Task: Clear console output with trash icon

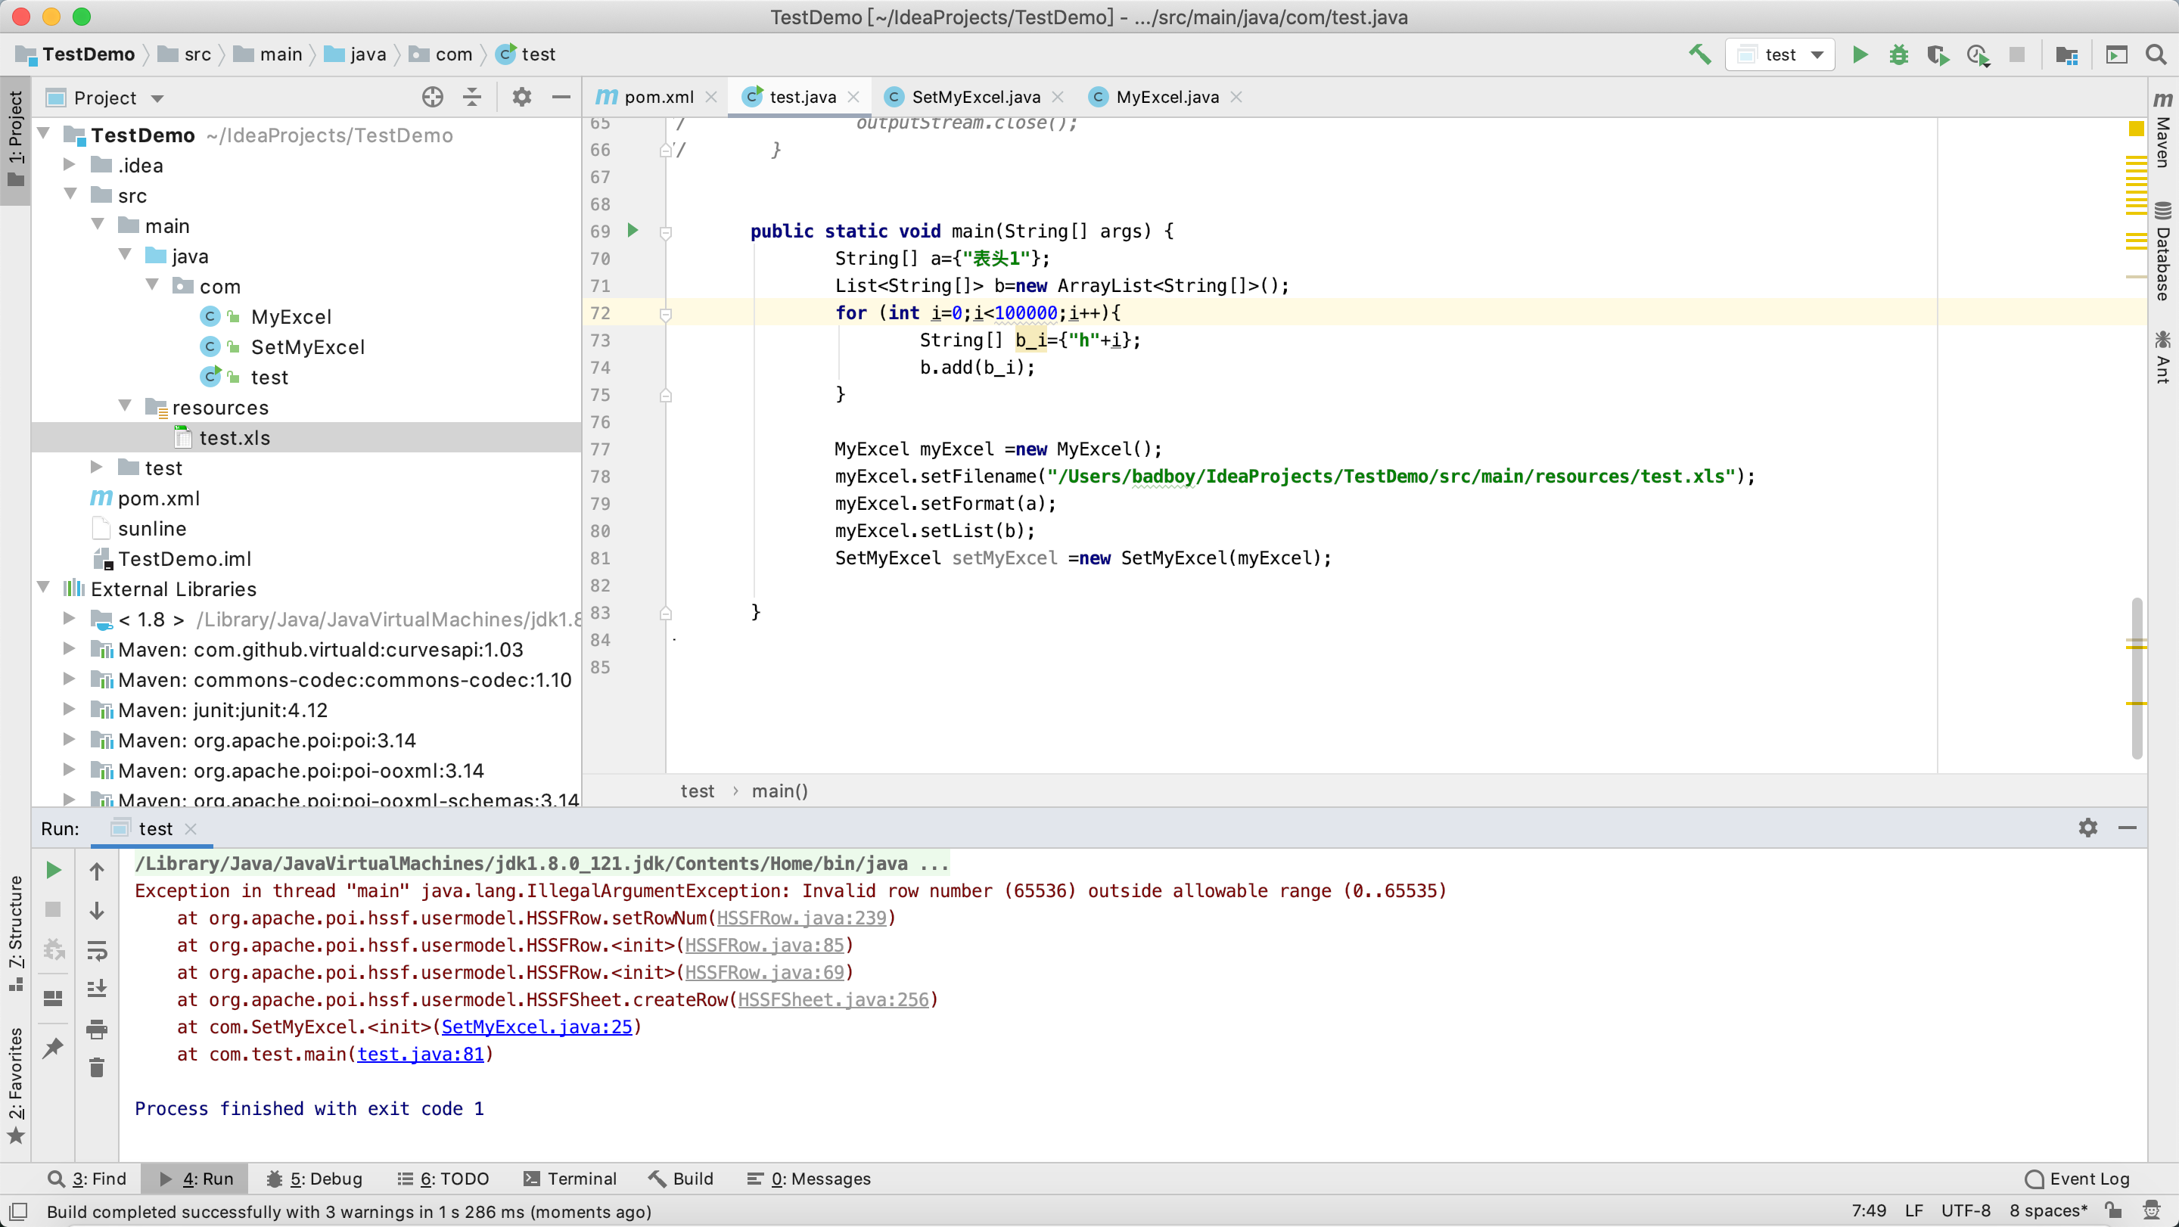Action: point(96,1067)
